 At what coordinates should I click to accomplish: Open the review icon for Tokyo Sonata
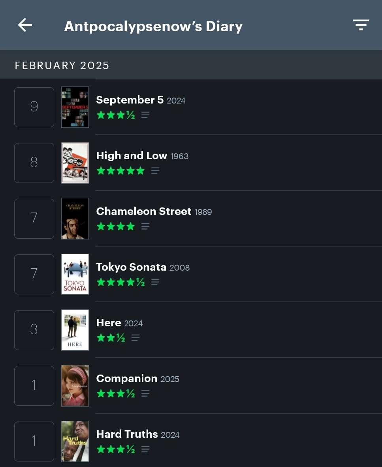(155, 282)
